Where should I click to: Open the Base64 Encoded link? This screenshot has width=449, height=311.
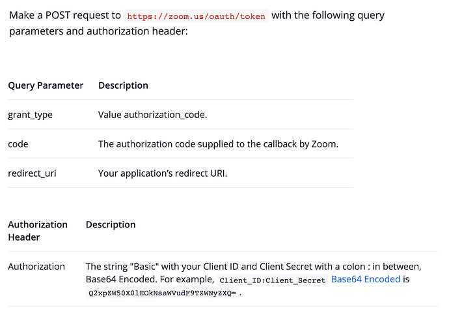pyautogui.click(x=366, y=279)
